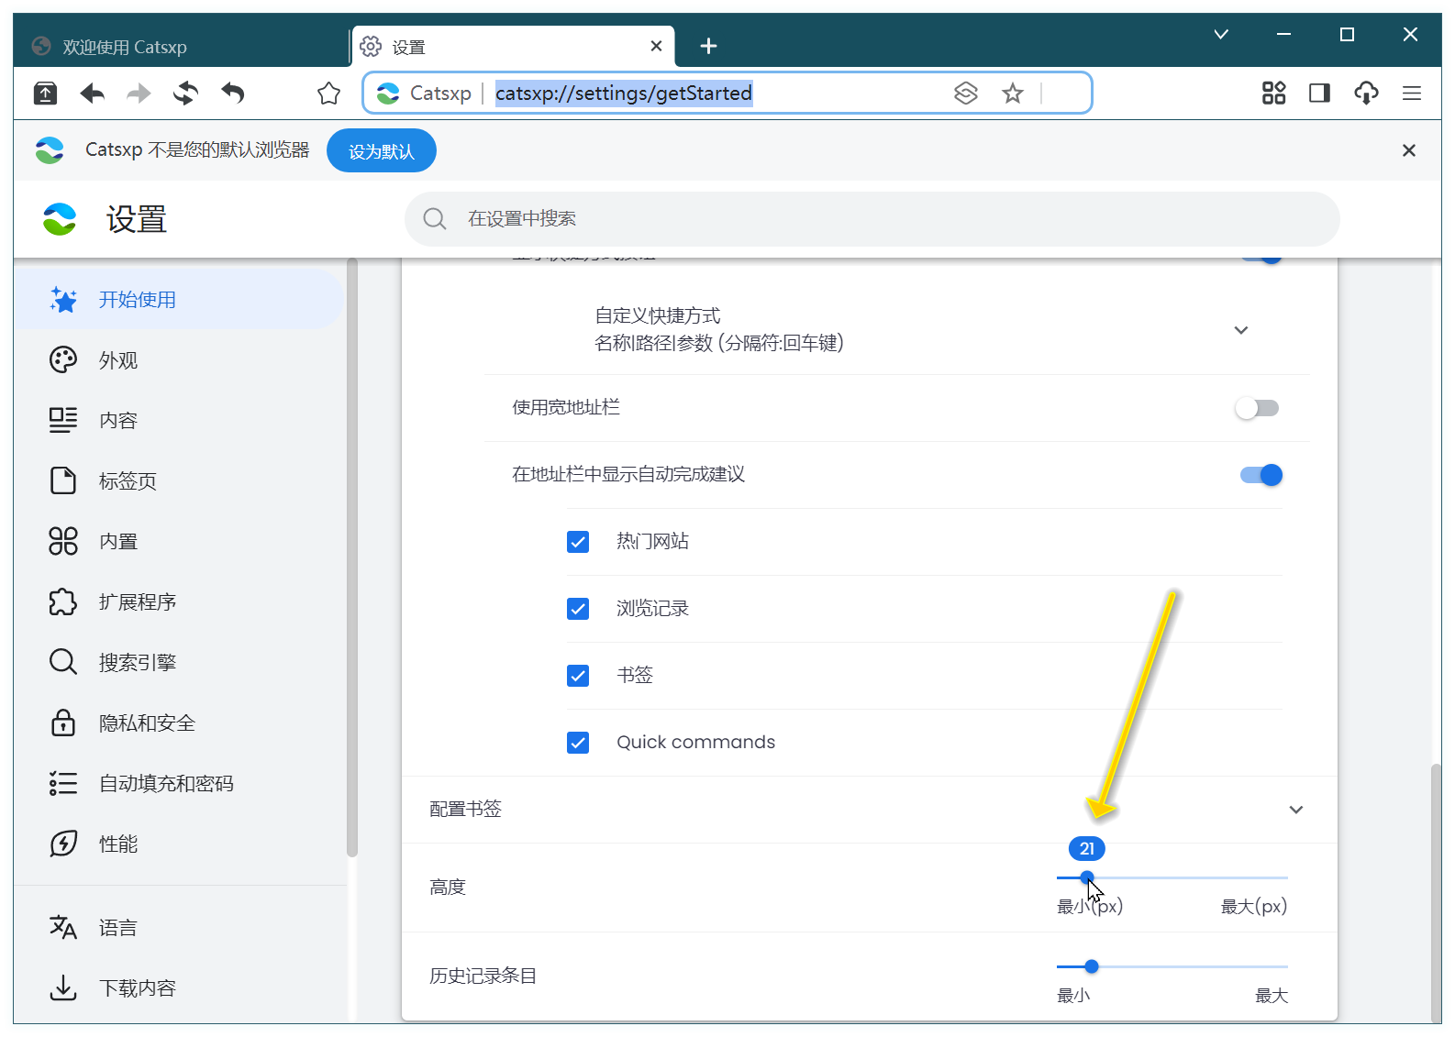Viewport: 1455px width, 1037px height.
Task: Click the layers icon in address bar
Action: click(x=966, y=93)
